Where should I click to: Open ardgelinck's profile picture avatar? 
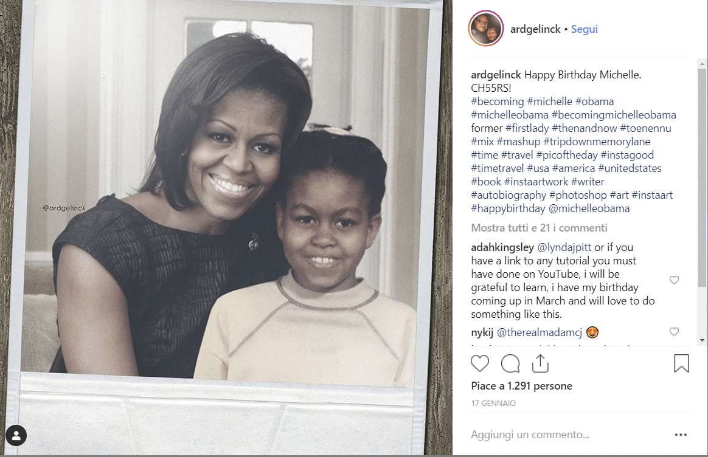pyautogui.click(x=486, y=29)
